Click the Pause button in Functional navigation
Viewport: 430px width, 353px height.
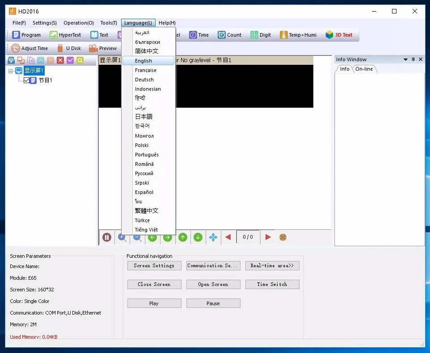tap(213, 303)
